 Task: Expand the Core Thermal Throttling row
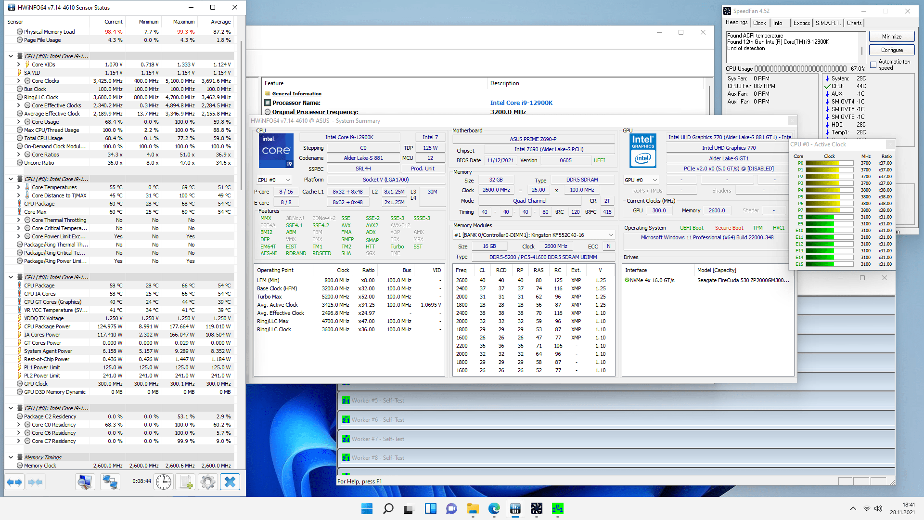click(x=19, y=220)
